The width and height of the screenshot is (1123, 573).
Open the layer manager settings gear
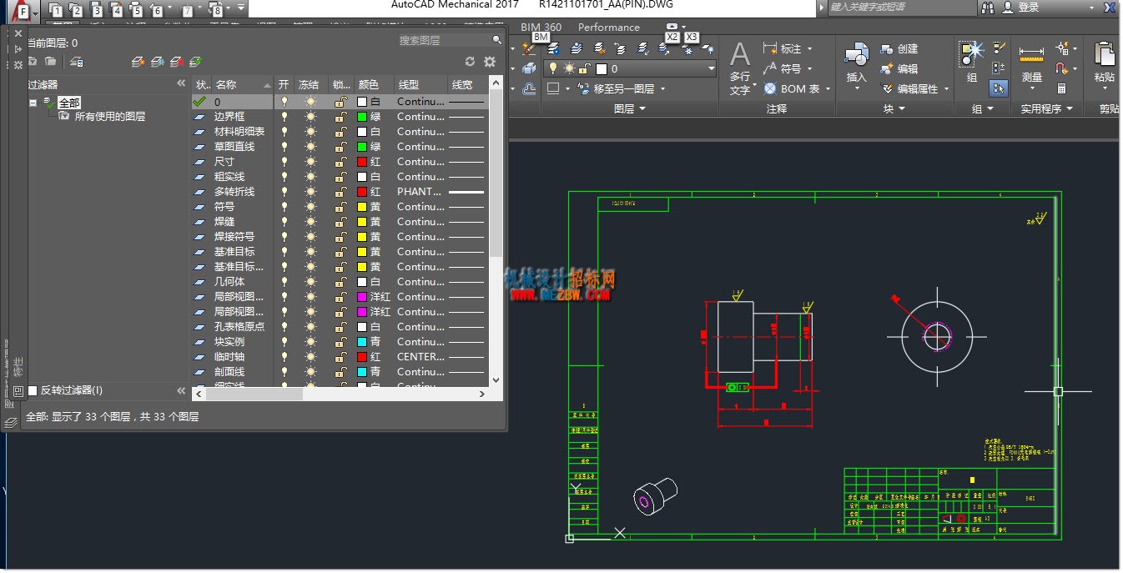490,62
